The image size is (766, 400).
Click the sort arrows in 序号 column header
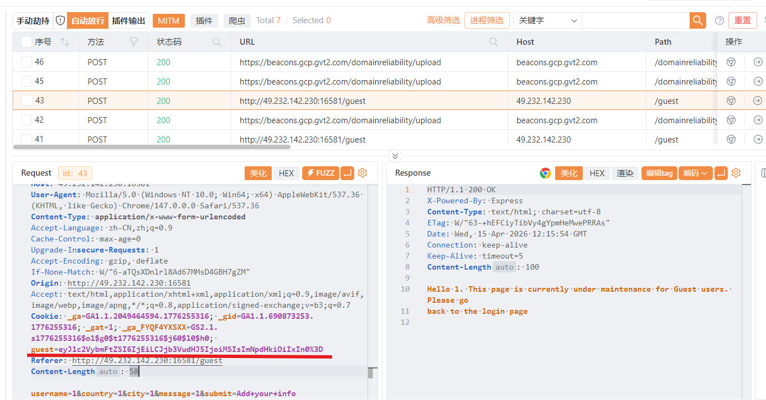tap(65, 42)
